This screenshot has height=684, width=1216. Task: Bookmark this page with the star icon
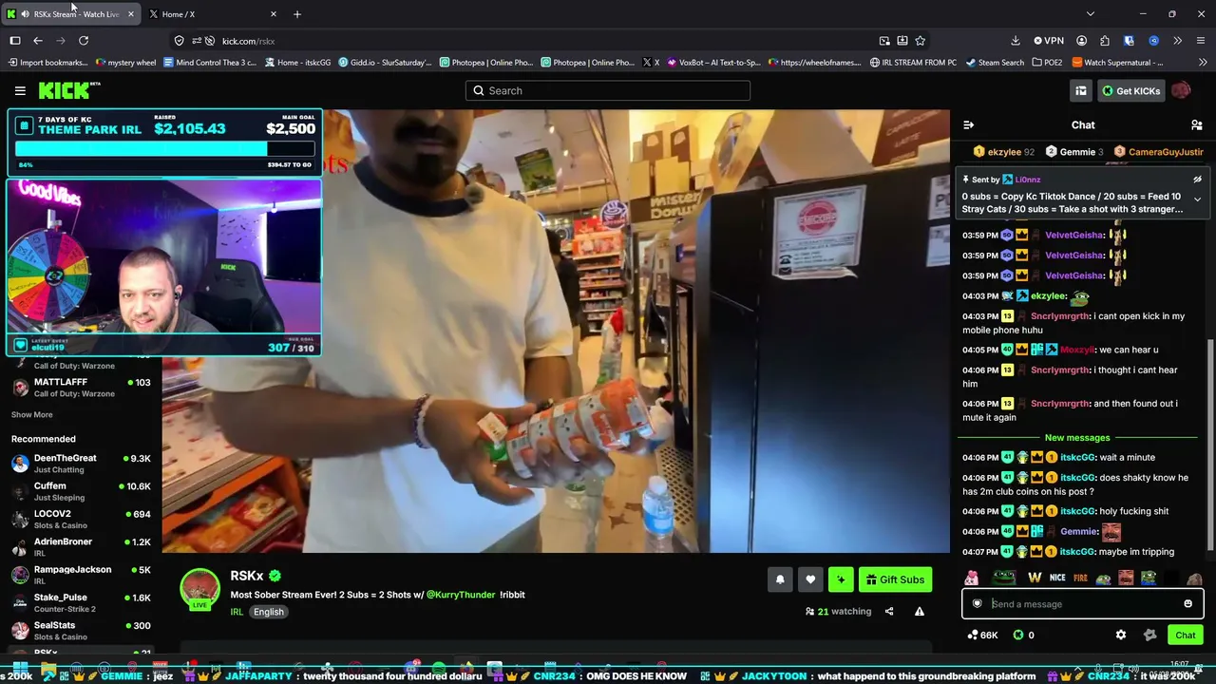(920, 41)
